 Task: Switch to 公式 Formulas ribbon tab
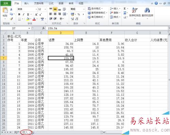[x=51, y=3]
